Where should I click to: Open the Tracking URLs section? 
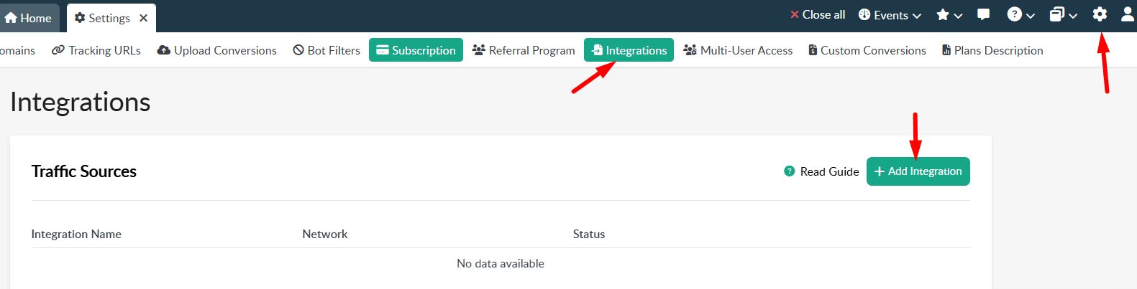(96, 50)
